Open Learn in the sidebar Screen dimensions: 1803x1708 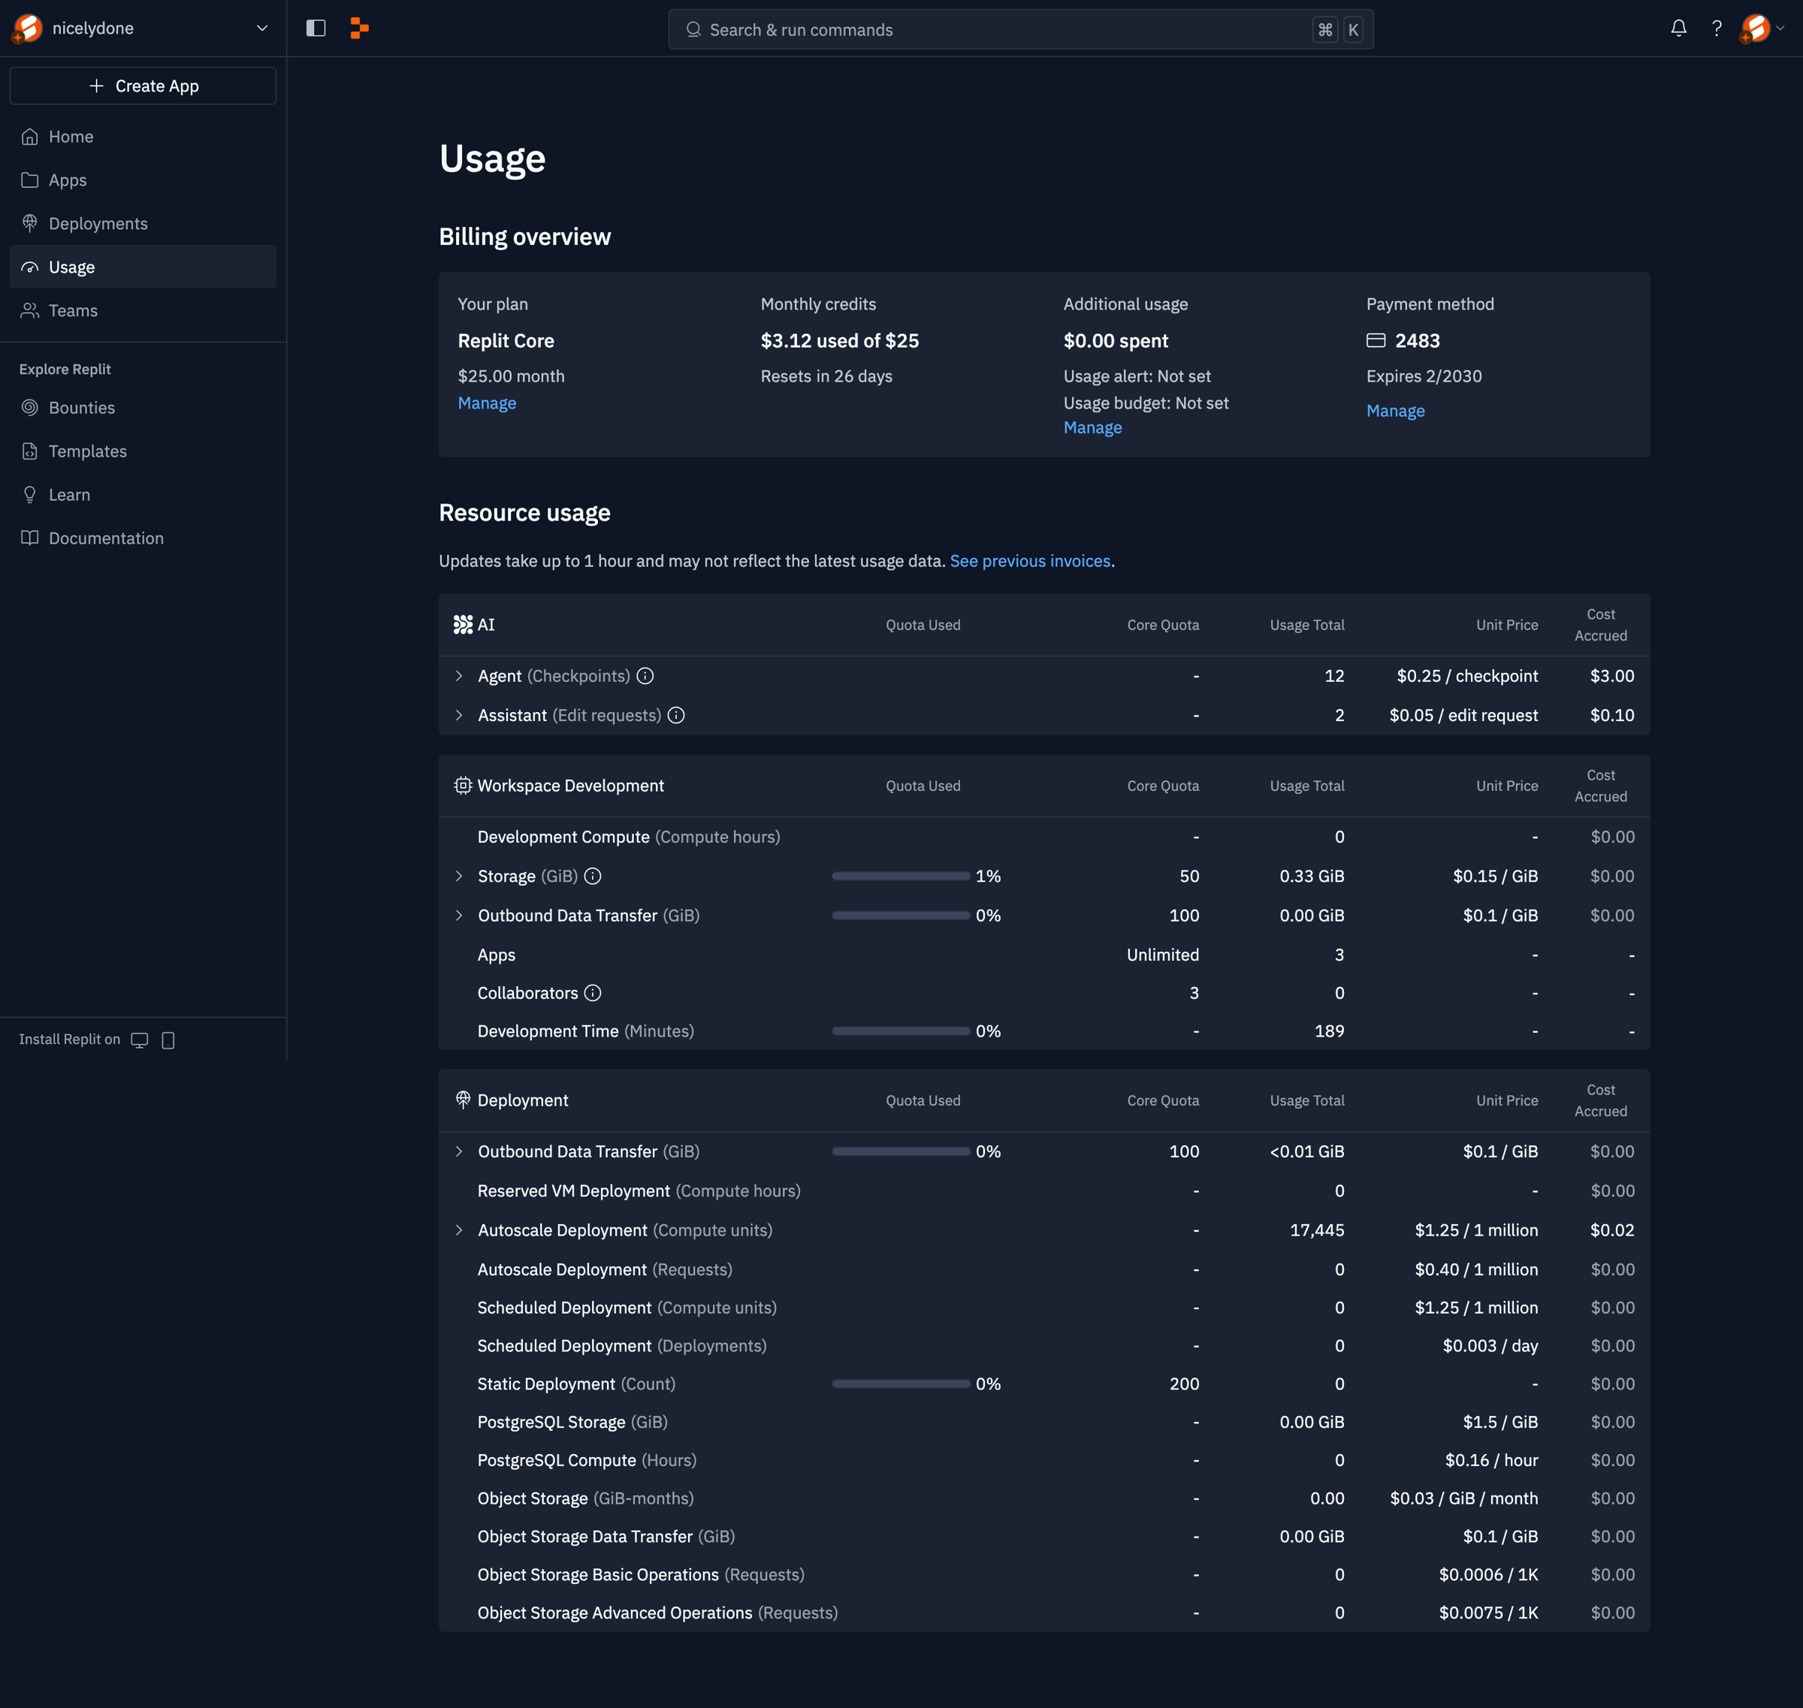143,495
